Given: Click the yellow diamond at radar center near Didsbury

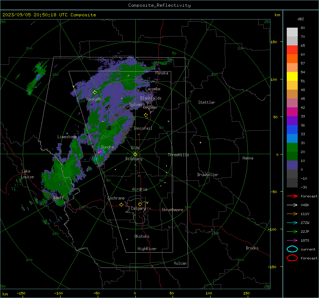Looking at the screenshot, I should [135, 154].
